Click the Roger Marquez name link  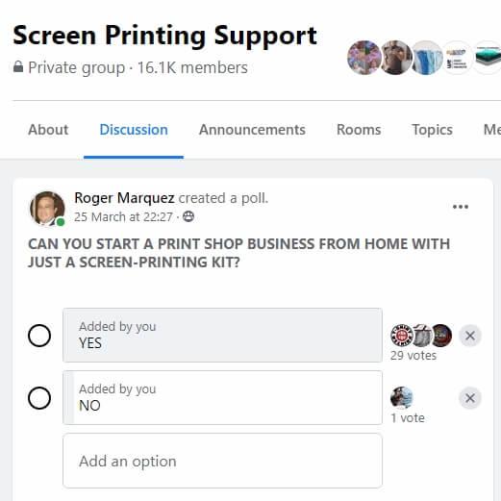pyautogui.click(x=124, y=198)
